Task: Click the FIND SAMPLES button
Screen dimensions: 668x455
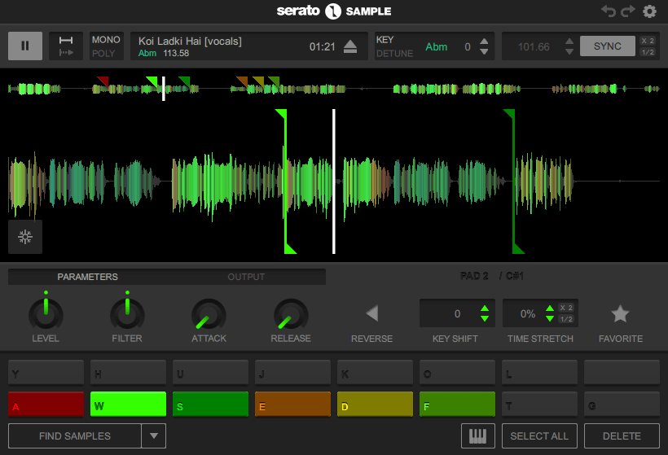Action: (75, 435)
